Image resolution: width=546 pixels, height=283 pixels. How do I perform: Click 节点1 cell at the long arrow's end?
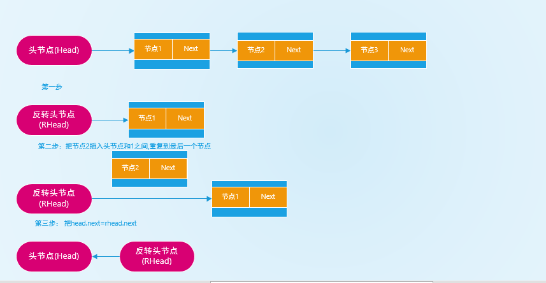pos(231,197)
